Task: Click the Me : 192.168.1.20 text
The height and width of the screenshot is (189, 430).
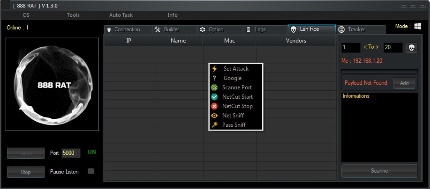Action: (362, 61)
